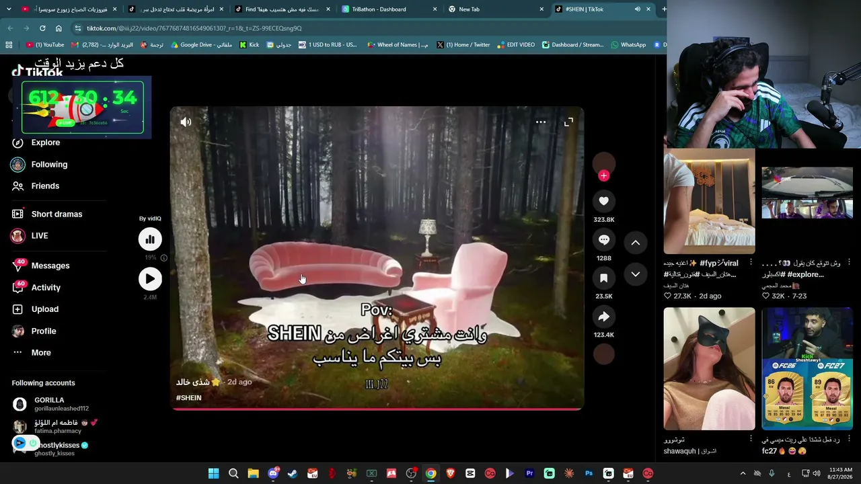This screenshot has height=484, width=861.
Task: Open Kick bookmark
Action: pyautogui.click(x=250, y=45)
